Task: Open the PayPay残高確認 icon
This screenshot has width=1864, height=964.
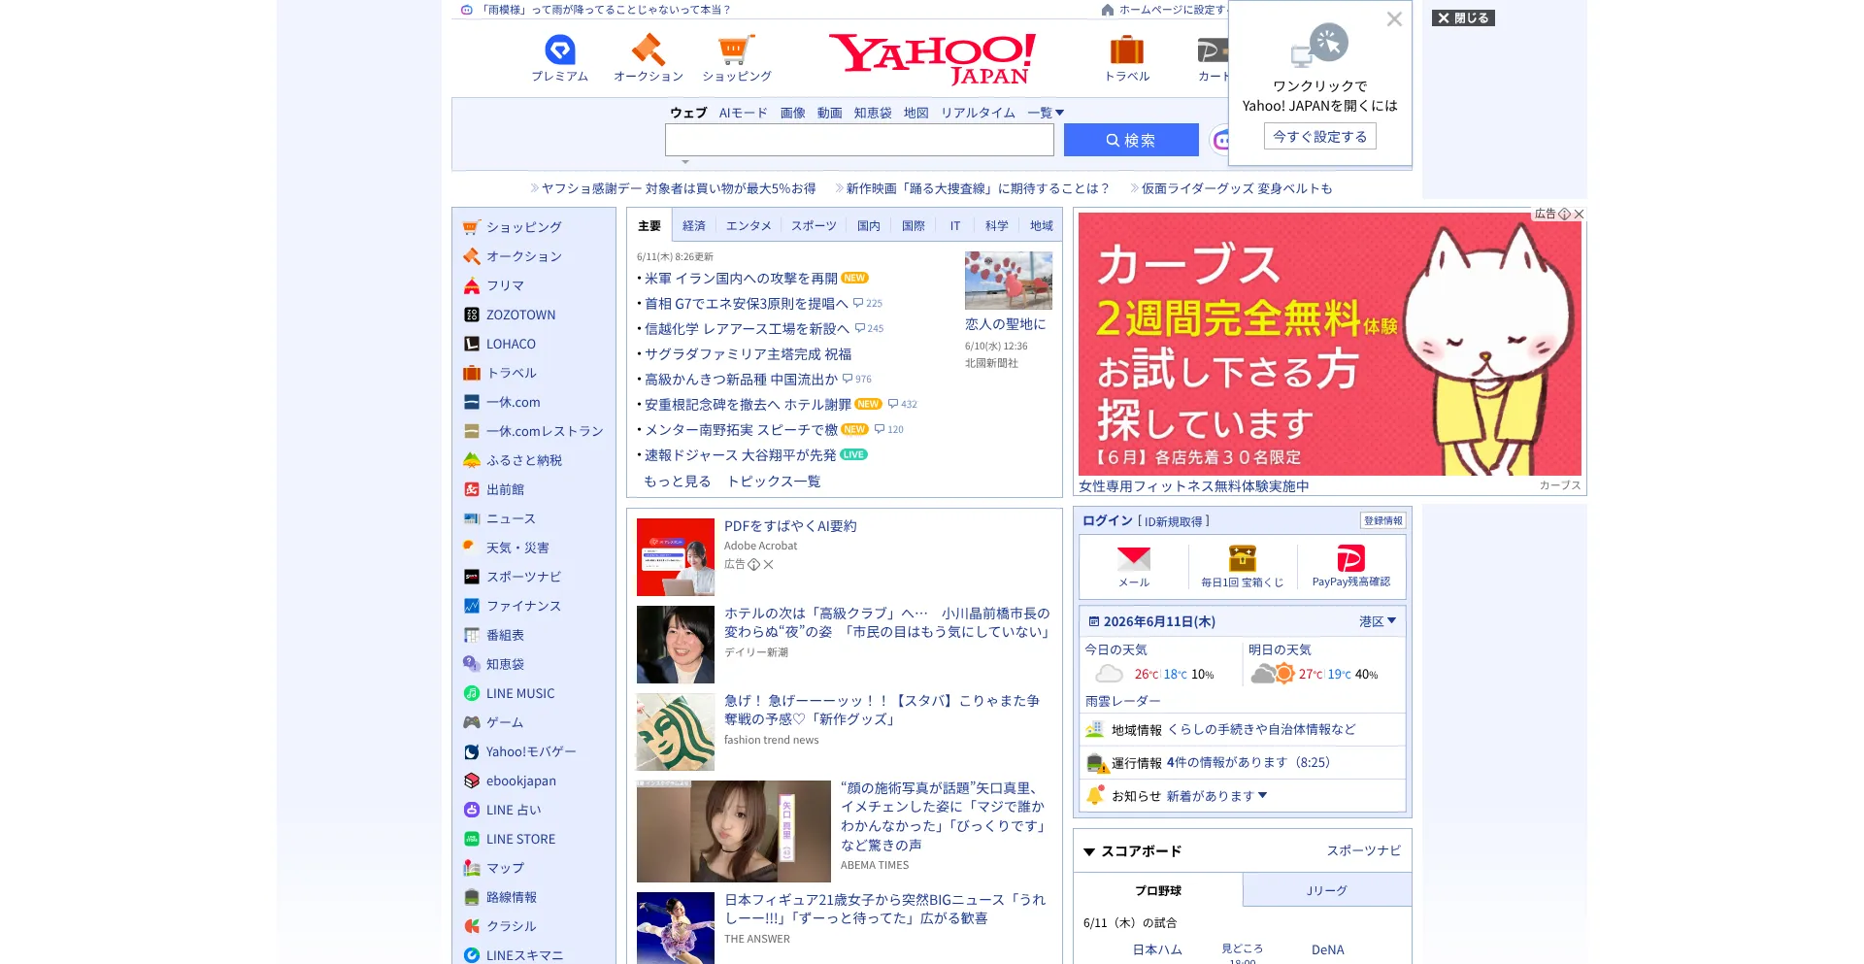Action: coord(1350,558)
